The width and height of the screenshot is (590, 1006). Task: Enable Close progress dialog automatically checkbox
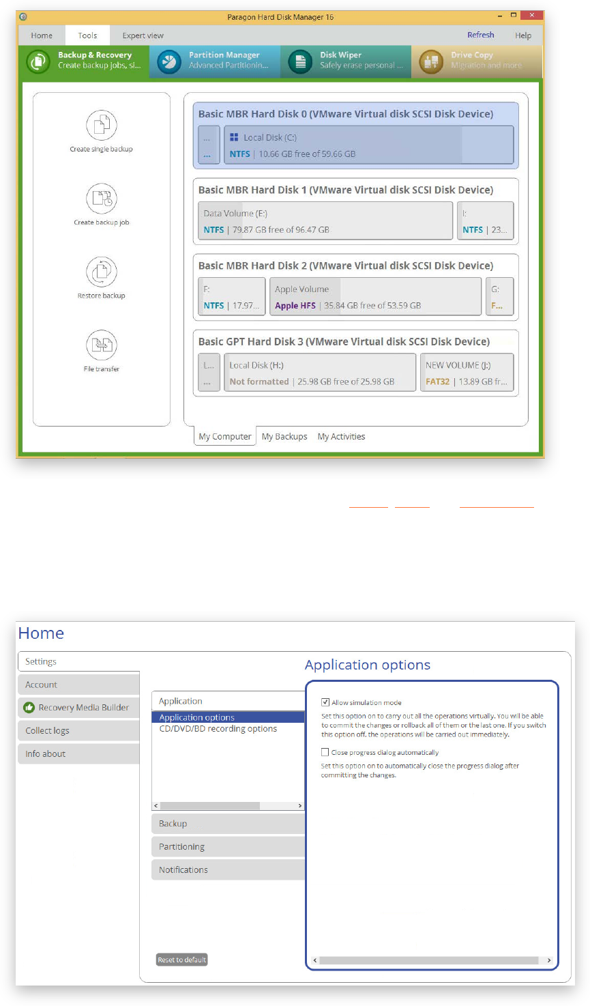[x=325, y=752]
